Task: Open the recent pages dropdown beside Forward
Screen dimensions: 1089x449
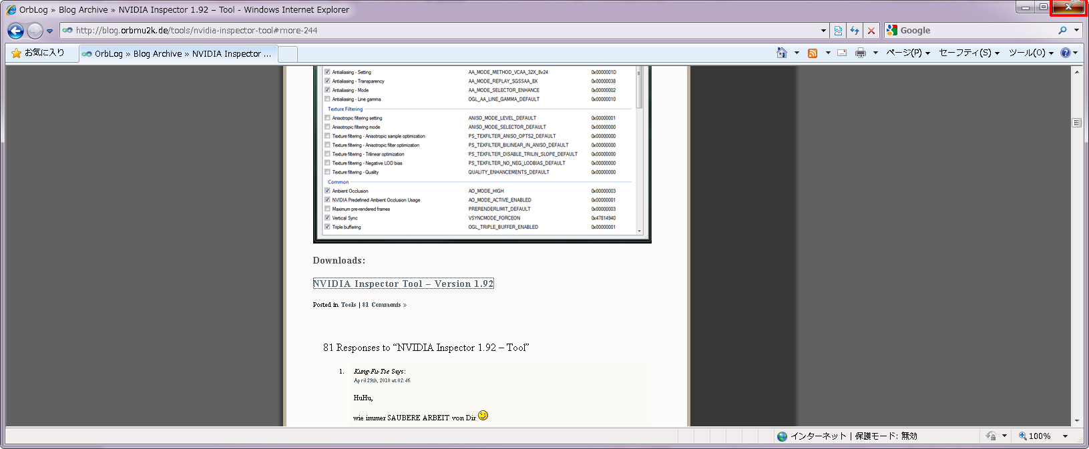Action: [x=49, y=31]
